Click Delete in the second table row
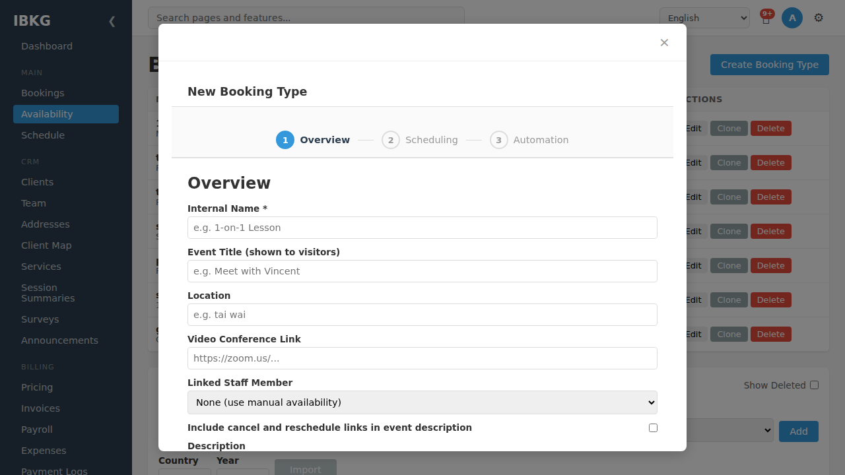The image size is (845, 475). pyautogui.click(x=770, y=163)
